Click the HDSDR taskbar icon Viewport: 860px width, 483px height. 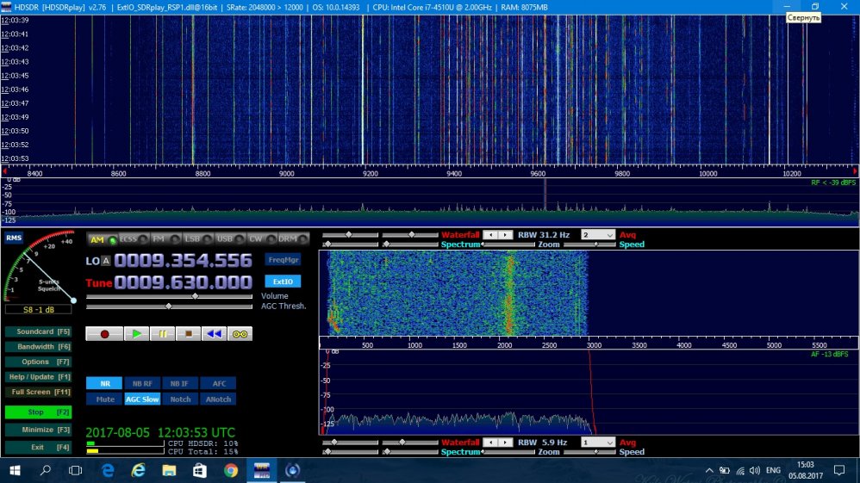pos(262,470)
